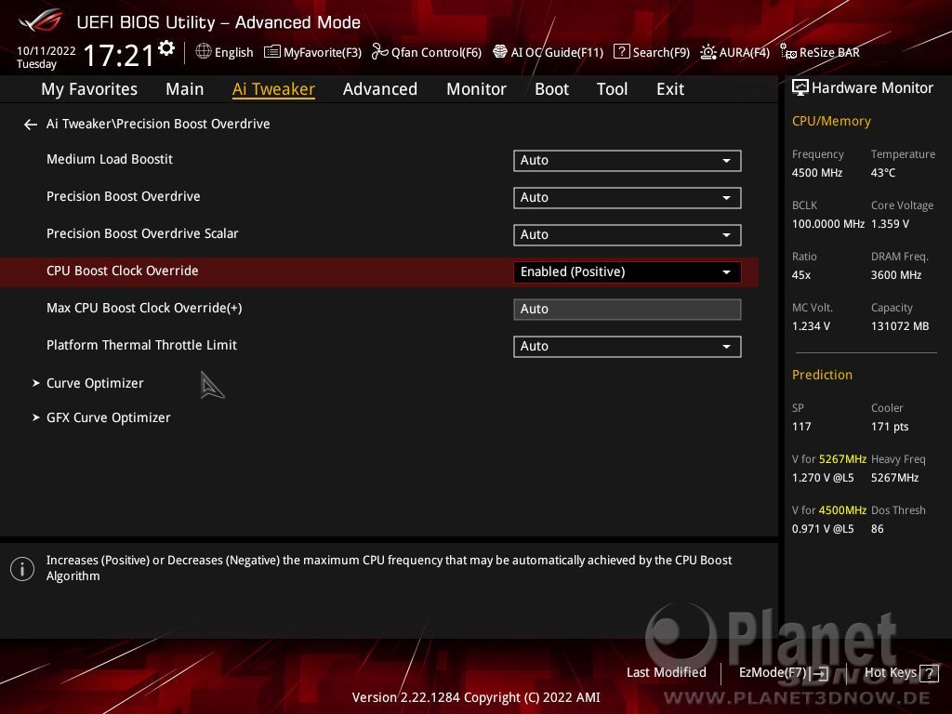Image resolution: width=952 pixels, height=714 pixels.
Task: Click the settings gear beside the clock
Action: pos(166,48)
